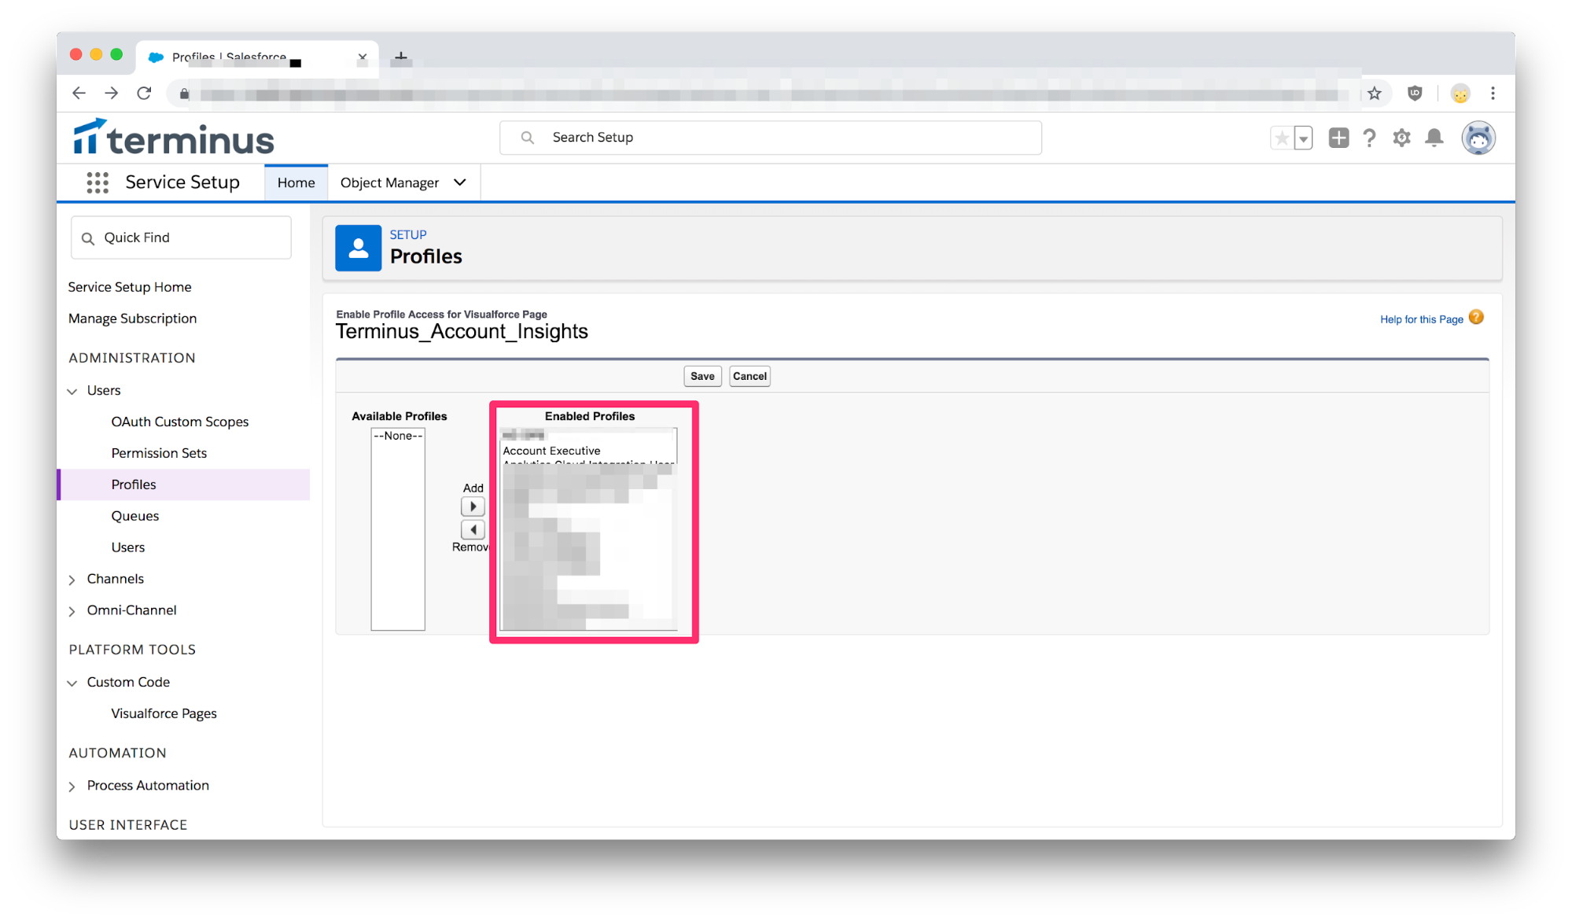Open Permission Sets
1572x921 pixels.
pos(159,453)
